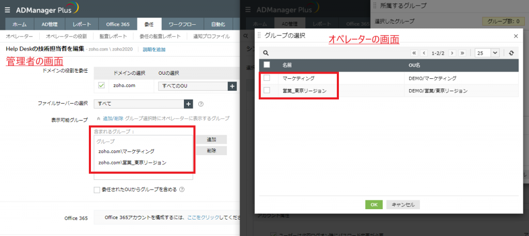
Task: Open ホーム tab in admin window
Action: [20, 24]
